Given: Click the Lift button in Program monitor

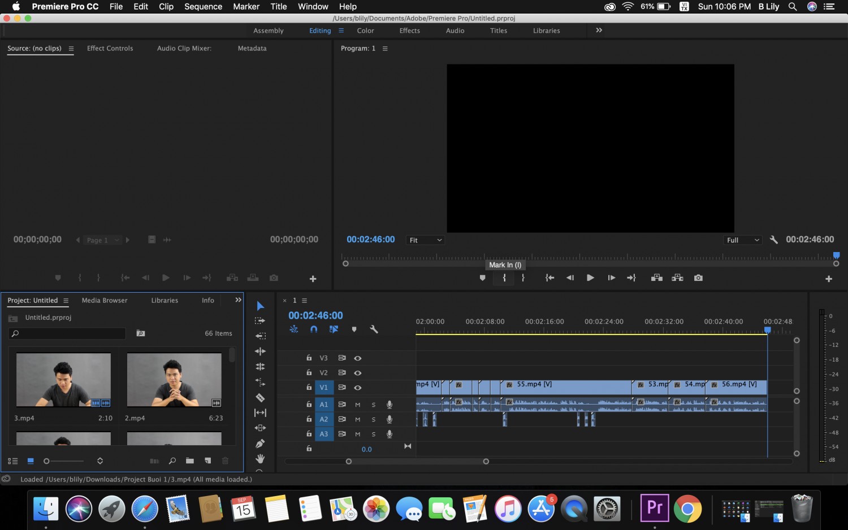Looking at the screenshot, I should [656, 278].
